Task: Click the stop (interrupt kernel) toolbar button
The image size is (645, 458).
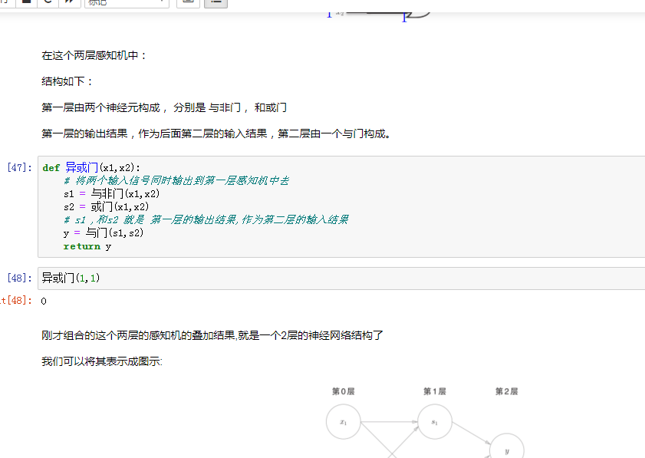Action: 26,2
